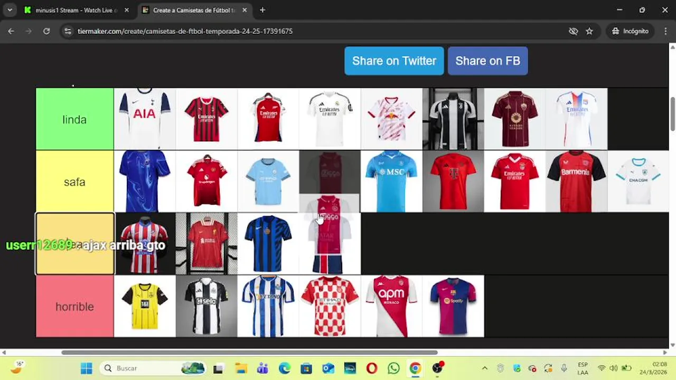Pick the Tottenham AIA white shirt
The width and height of the screenshot is (676, 380).
click(x=145, y=119)
